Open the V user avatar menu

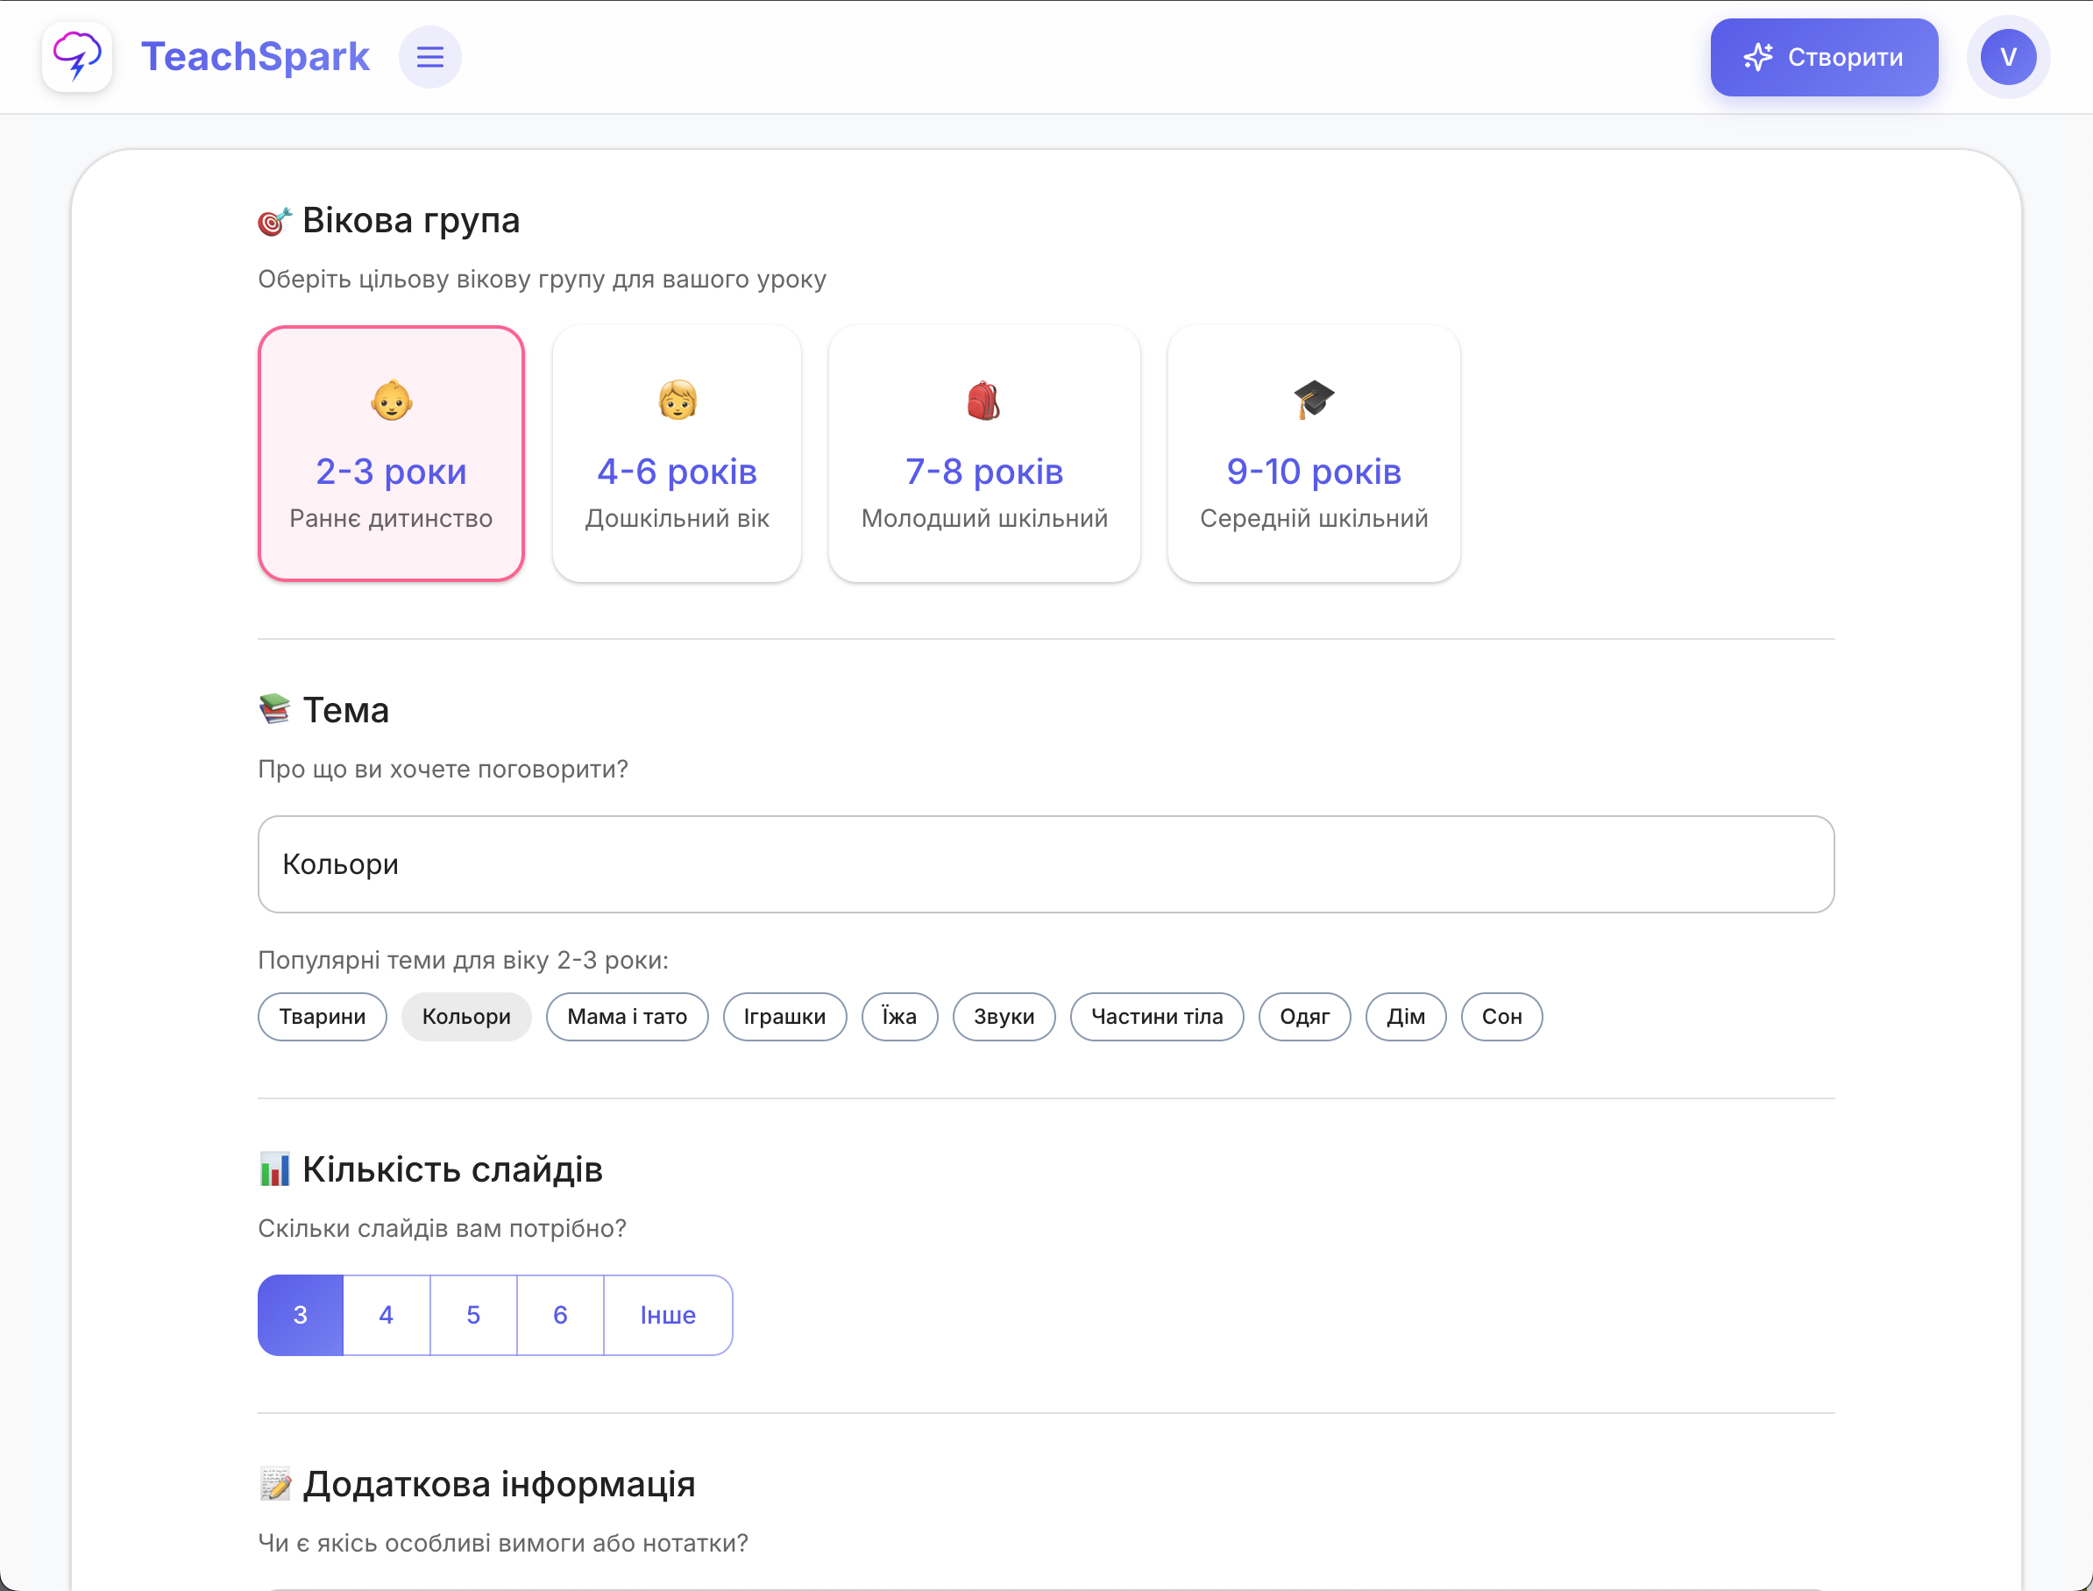2008,57
